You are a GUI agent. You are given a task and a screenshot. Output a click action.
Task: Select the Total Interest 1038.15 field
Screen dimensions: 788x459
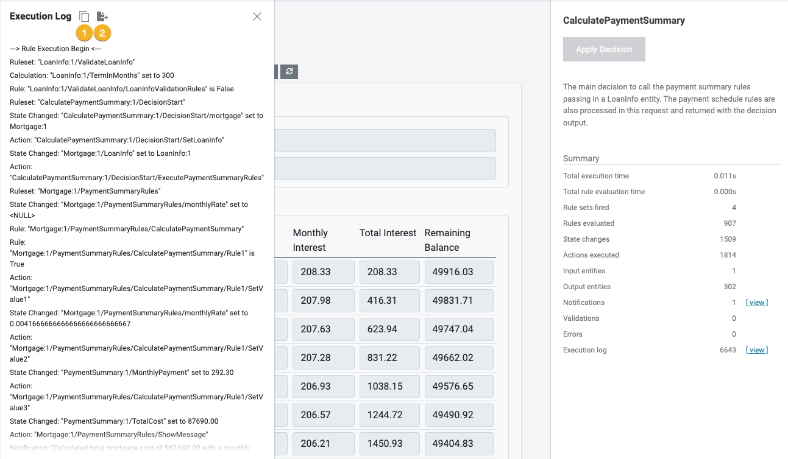point(389,387)
